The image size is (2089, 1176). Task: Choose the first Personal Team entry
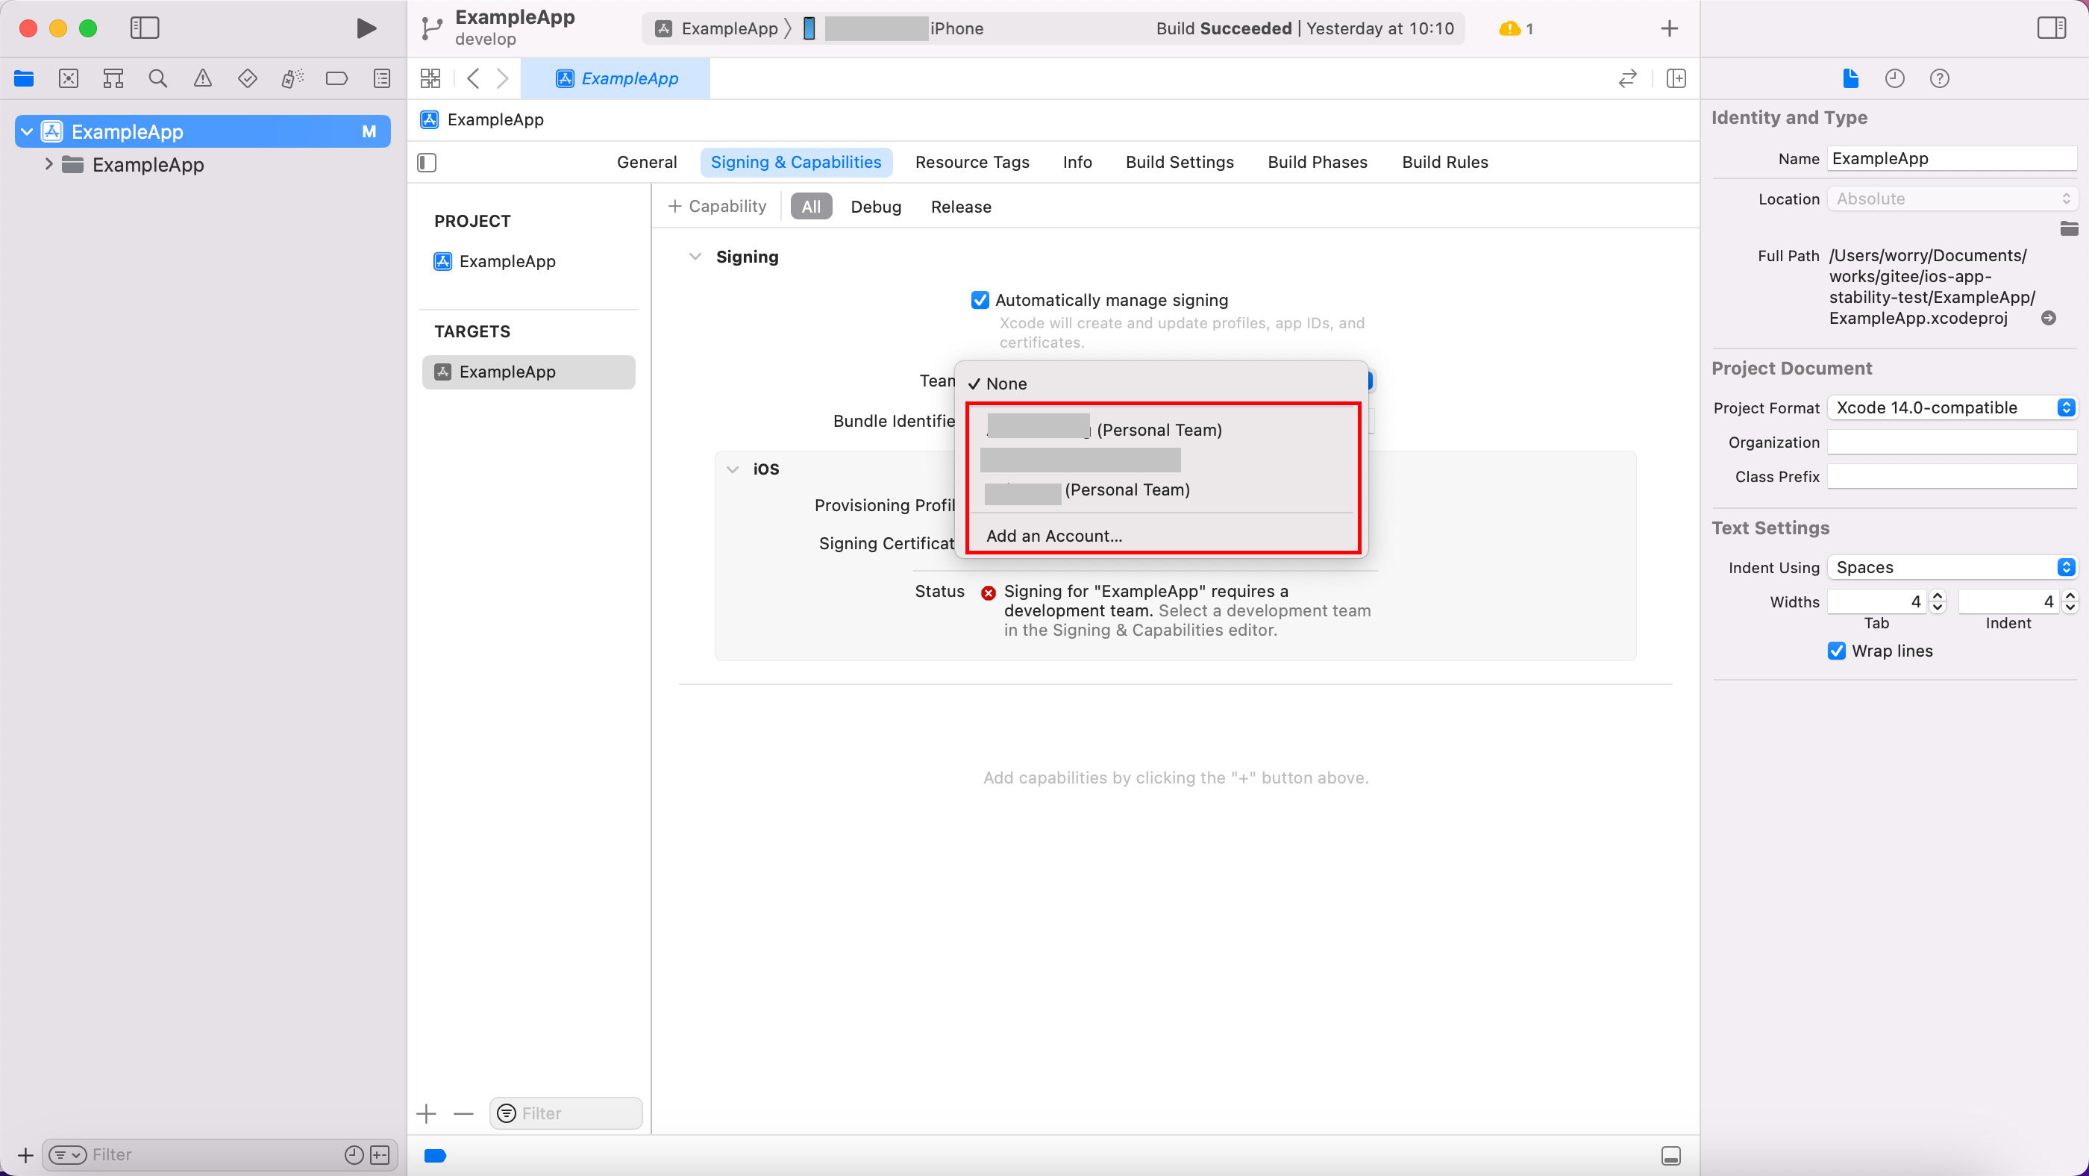(x=1162, y=430)
